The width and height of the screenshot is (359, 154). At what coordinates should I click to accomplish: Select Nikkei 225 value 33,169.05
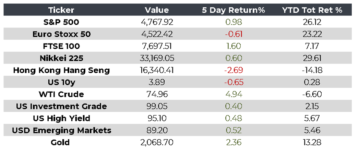157,58
